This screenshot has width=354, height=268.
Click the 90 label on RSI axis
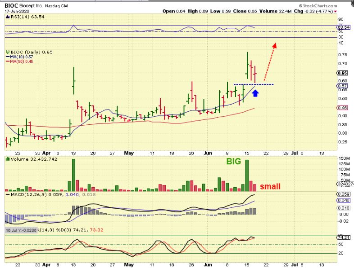[340, 19]
